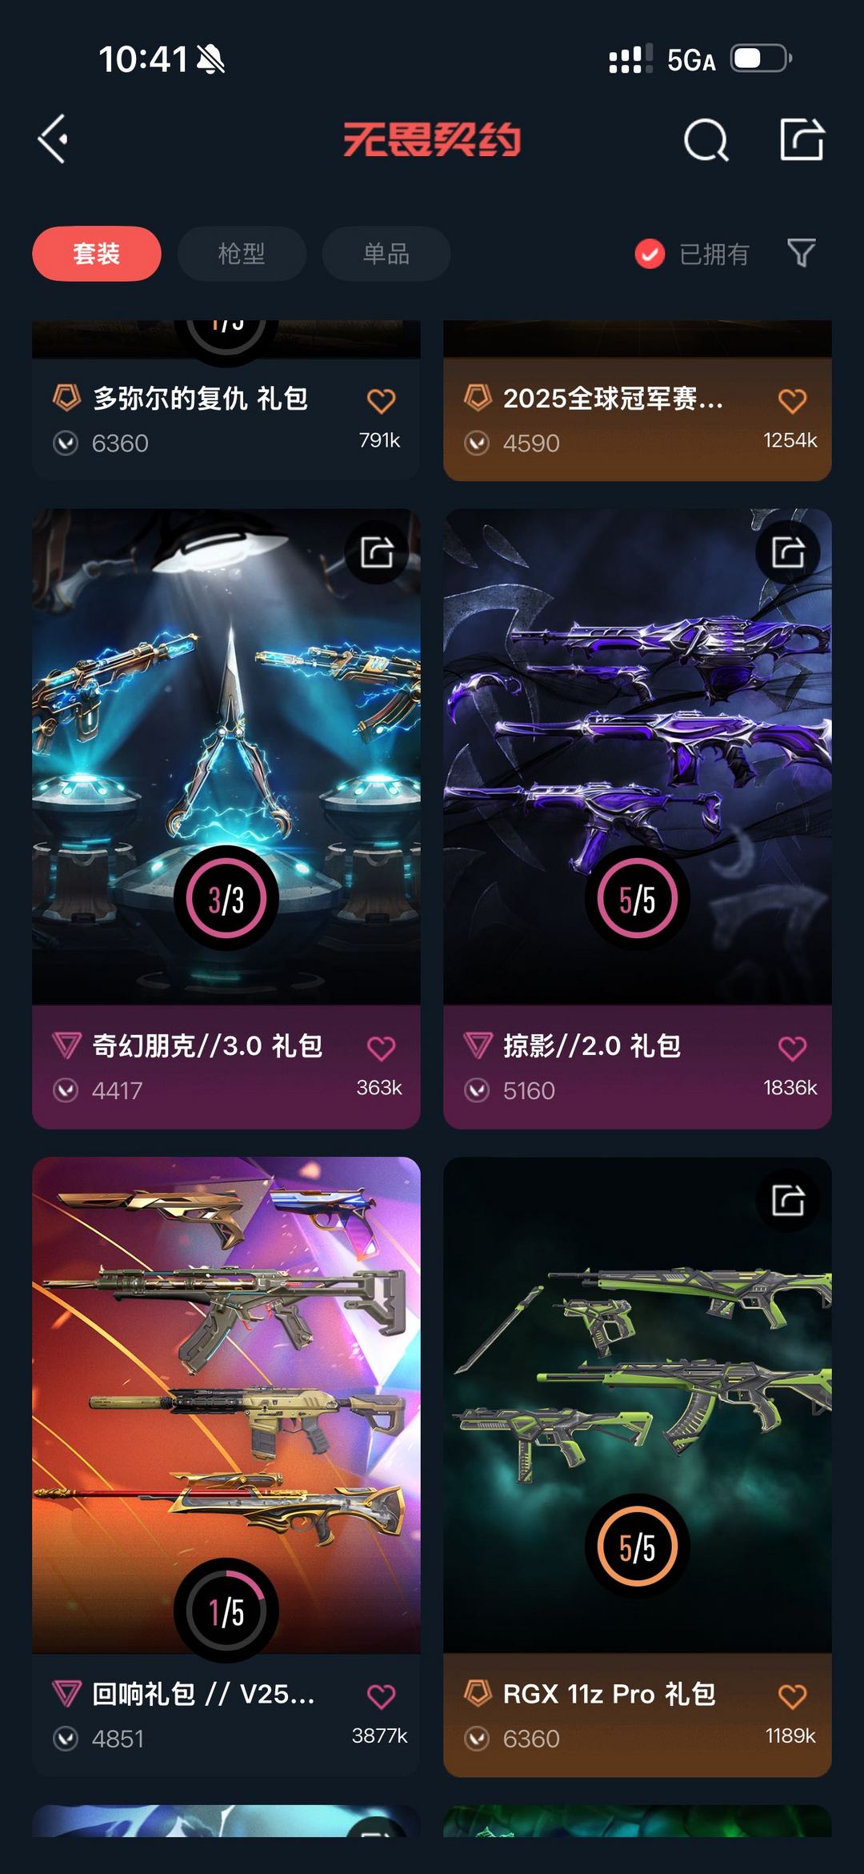This screenshot has width=864, height=1874.
Task: Select the 套装 tab
Action: click(97, 254)
